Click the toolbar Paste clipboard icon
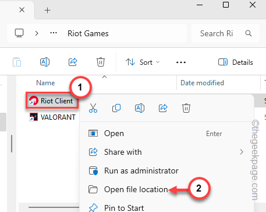This screenshot has width=266, height=212. click(x=17, y=62)
